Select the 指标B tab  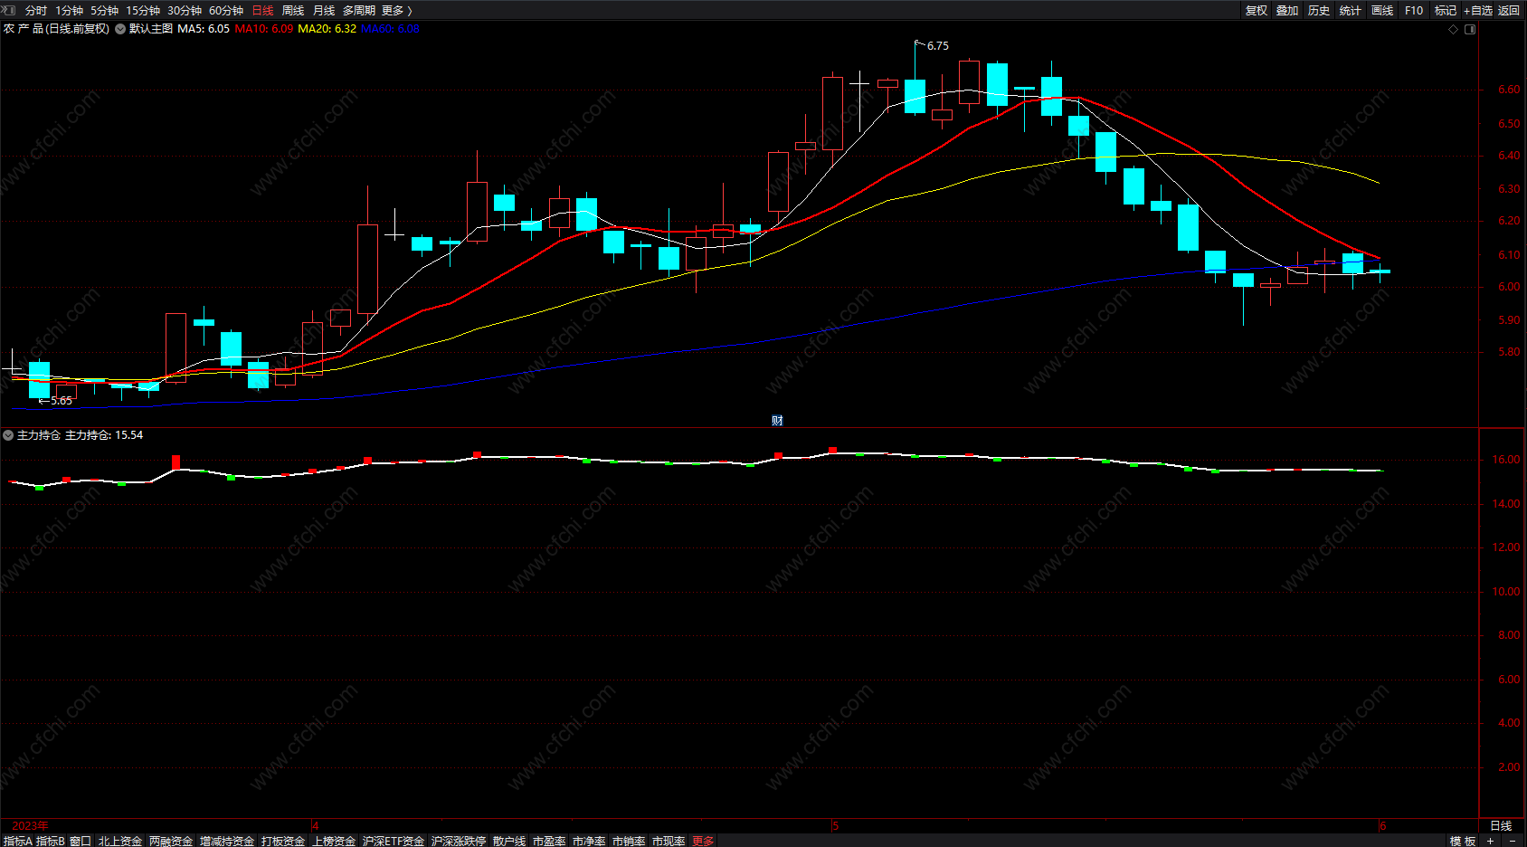click(x=51, y=841)
